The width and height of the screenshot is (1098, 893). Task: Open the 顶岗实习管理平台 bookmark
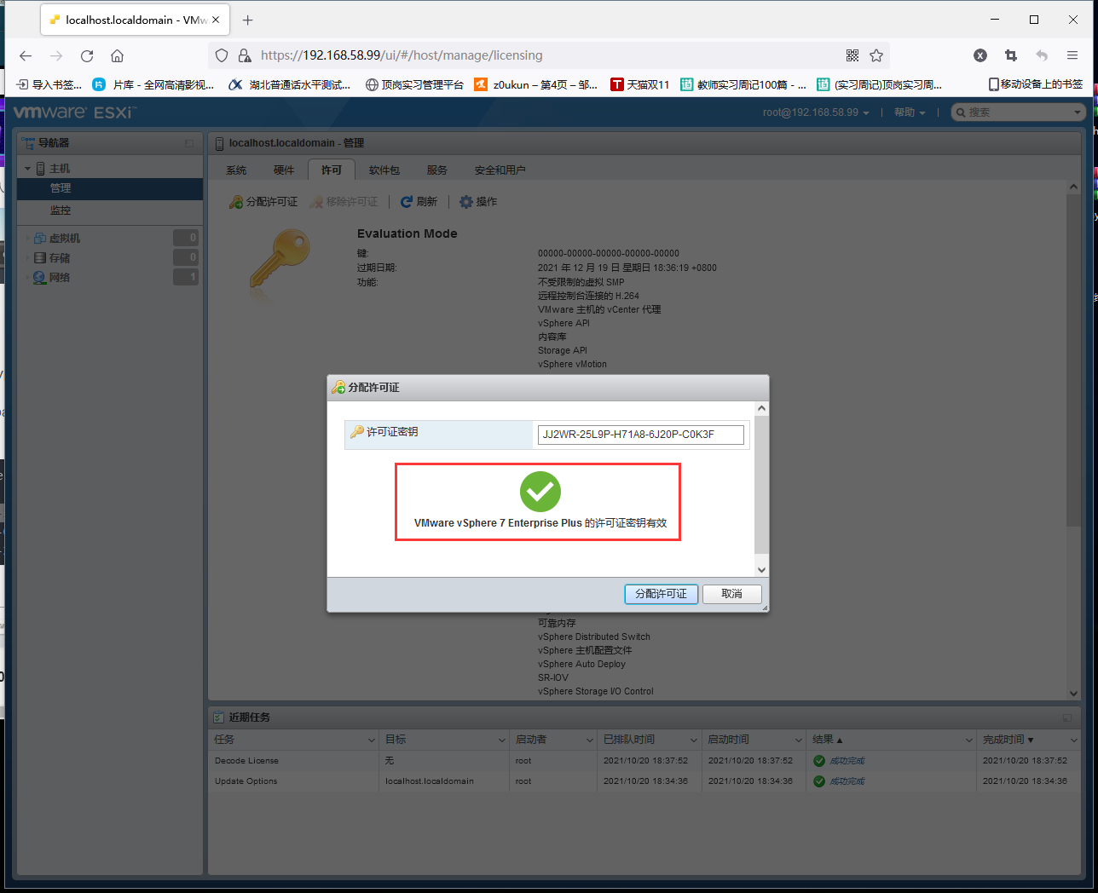(414, 84)
